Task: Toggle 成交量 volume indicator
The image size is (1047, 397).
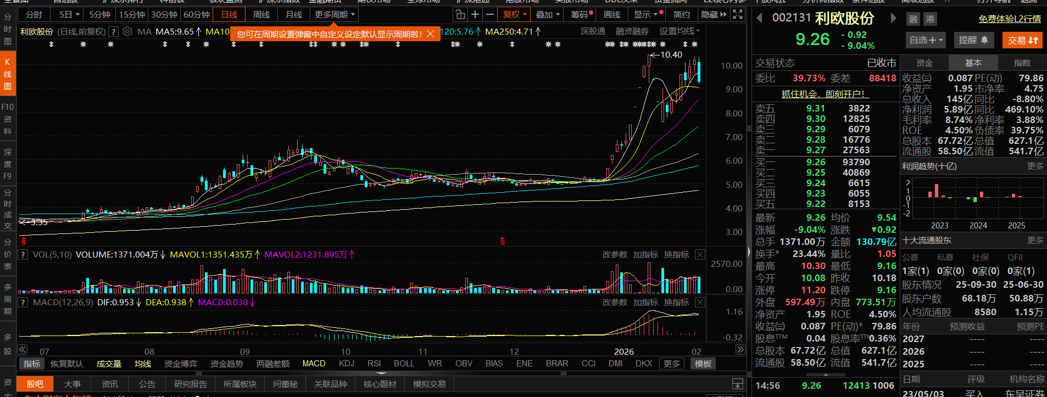Action: 109,364
